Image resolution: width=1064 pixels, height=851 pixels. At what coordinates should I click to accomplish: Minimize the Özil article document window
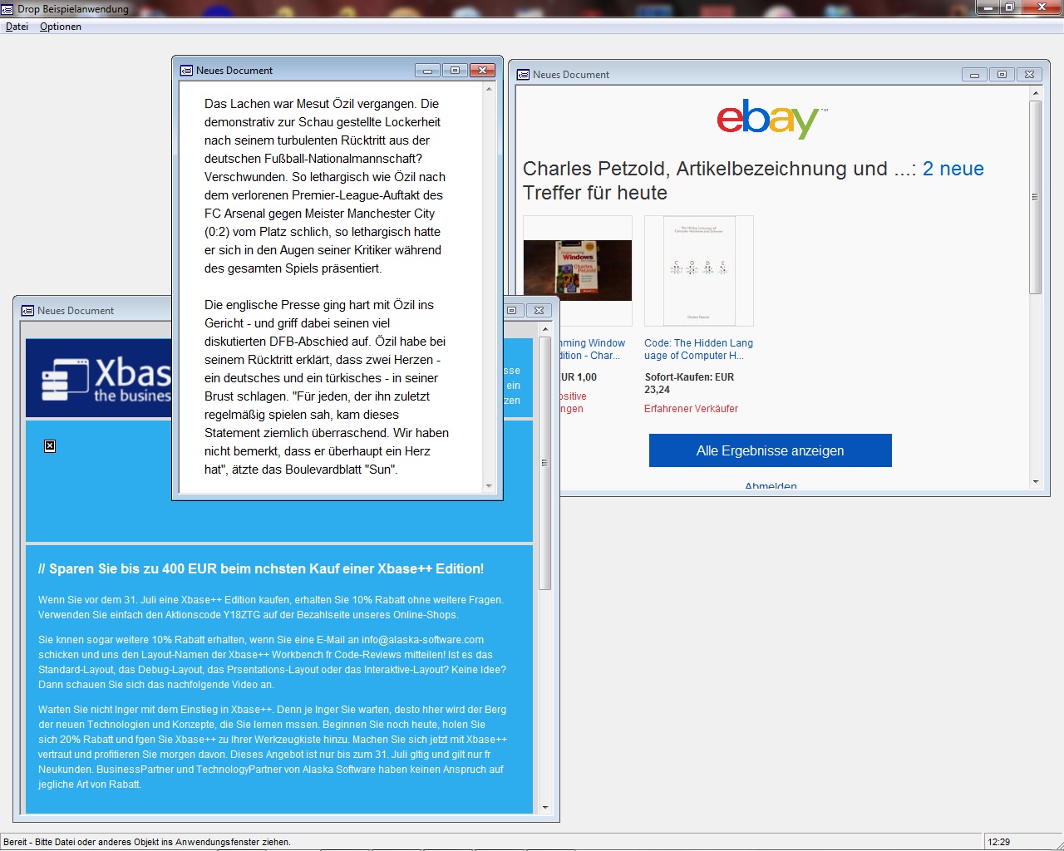point(427,71)
